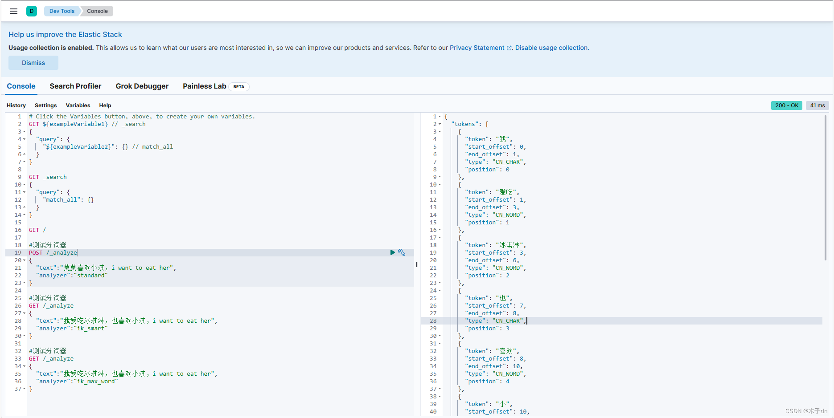The height and width of the screenshot is (418, 834).
Task: Switch to the Console tab
Action: point(21,86)
